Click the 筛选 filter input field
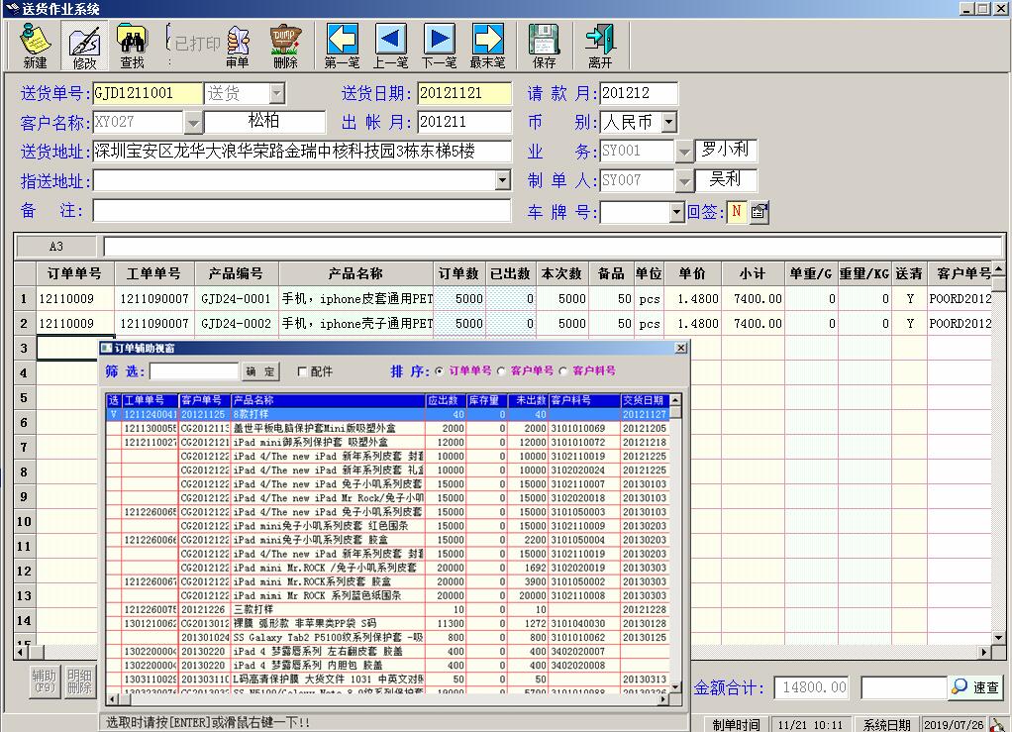The height and width of the screenshot is (732, 1012). pyautogui.click(x=194, y=371)
